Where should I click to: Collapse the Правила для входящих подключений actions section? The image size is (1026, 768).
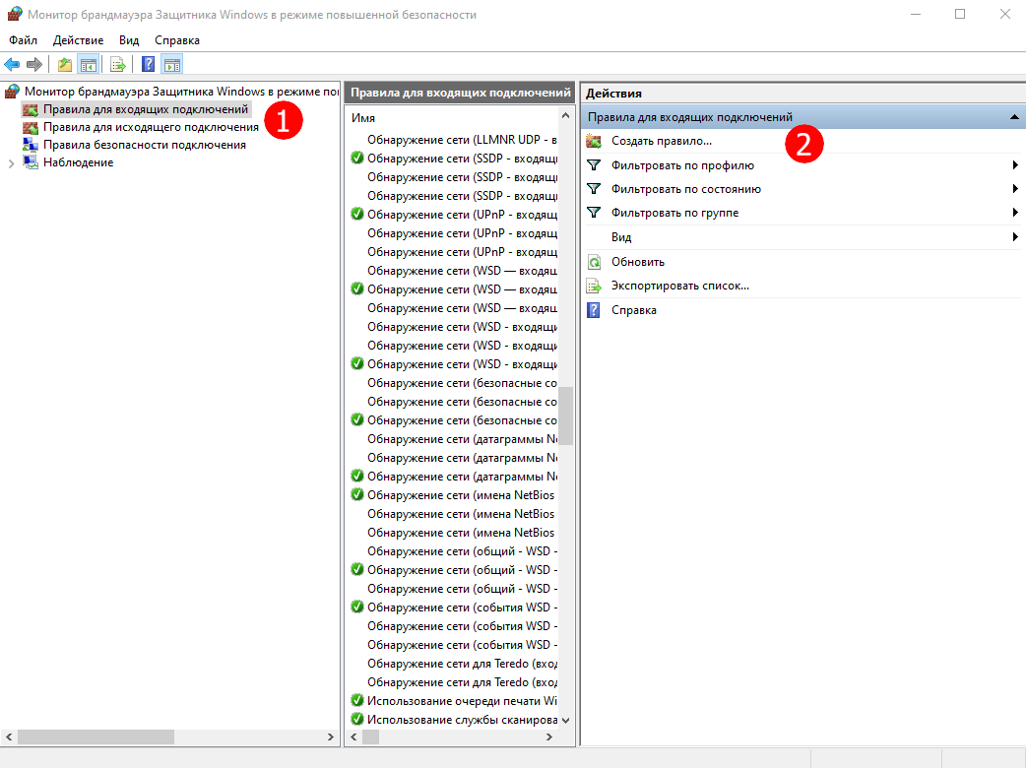point(1014,117)
